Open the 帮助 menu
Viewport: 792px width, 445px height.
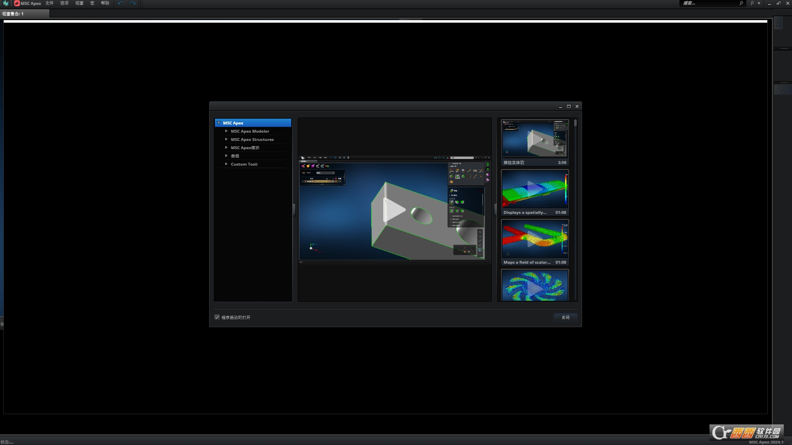105,3
